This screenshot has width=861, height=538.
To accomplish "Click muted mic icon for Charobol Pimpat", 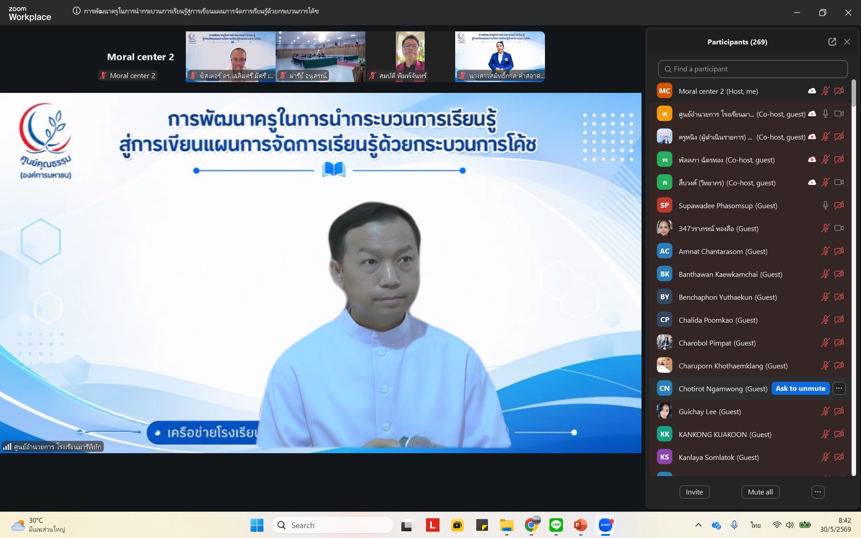I will pos(825,343).
